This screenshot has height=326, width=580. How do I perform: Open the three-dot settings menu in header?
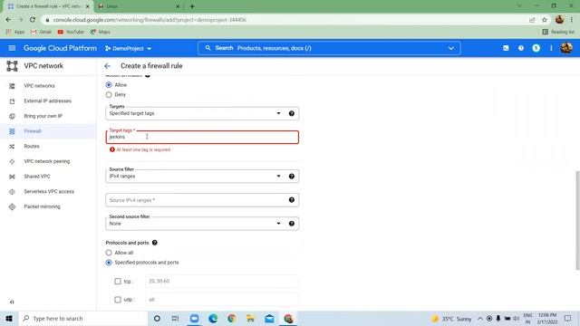[x=551, y=48]
